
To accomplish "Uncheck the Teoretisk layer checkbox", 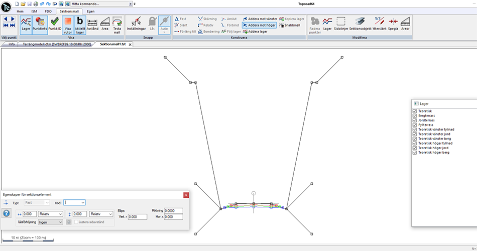I will point(415,111).
